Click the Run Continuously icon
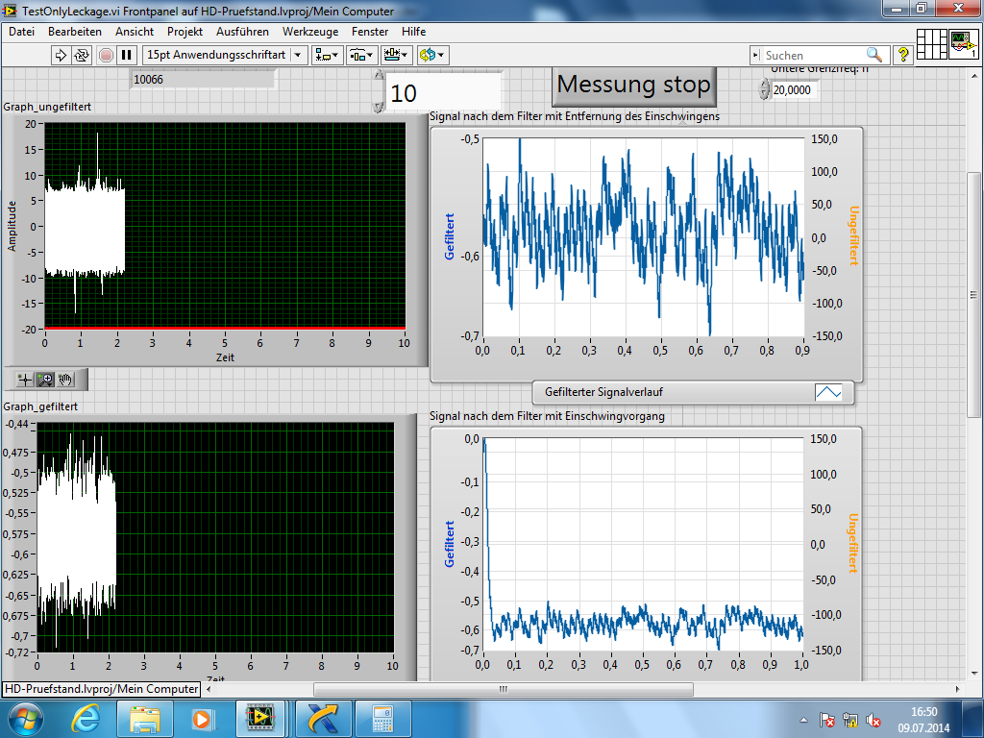Image resolution: width=984 pixels, height=738 pixels. pos(82,55)
